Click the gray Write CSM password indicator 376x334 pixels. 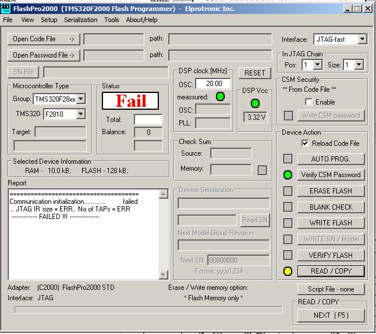[x=288, y=116]
